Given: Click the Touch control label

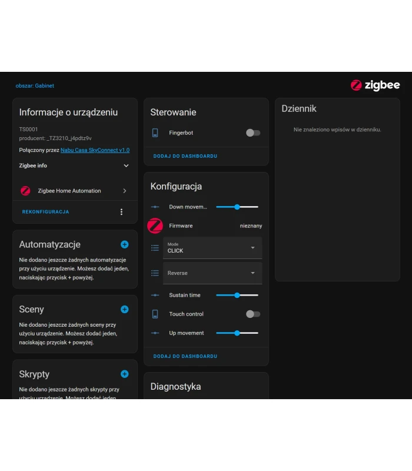Looking at the screenshot, I should (x=186, y=314).
